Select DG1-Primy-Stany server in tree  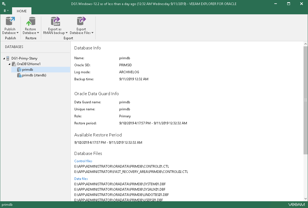24,58
